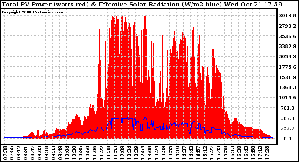The width and height of the screenshot is (299, 162).
Task: Click the 11:06 time label
Action: 94,153
